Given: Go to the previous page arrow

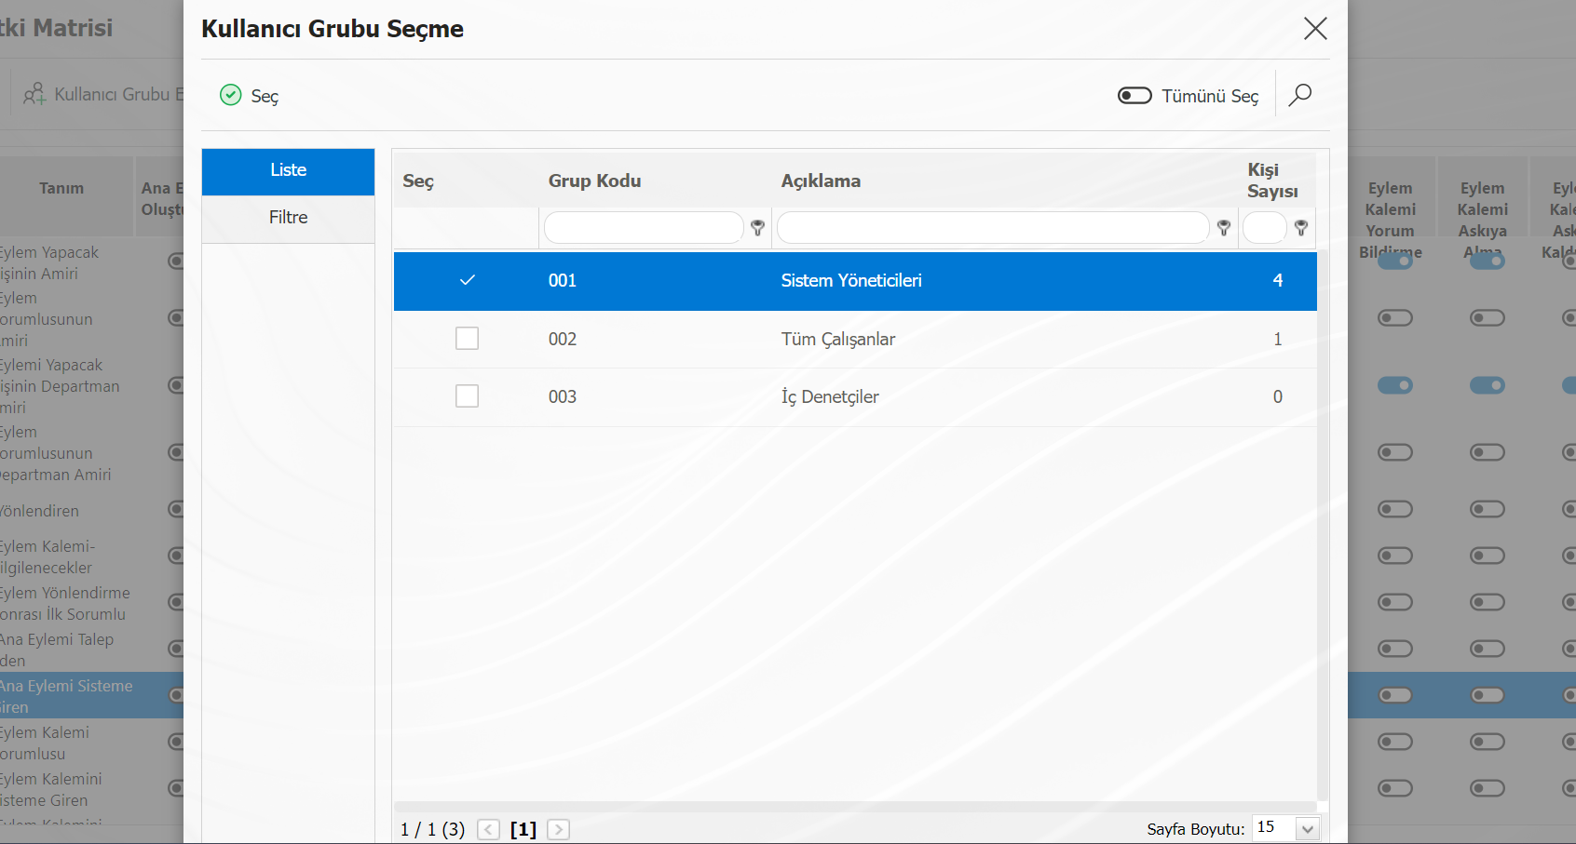Looking at the screenshot, I should click(488, 830).
